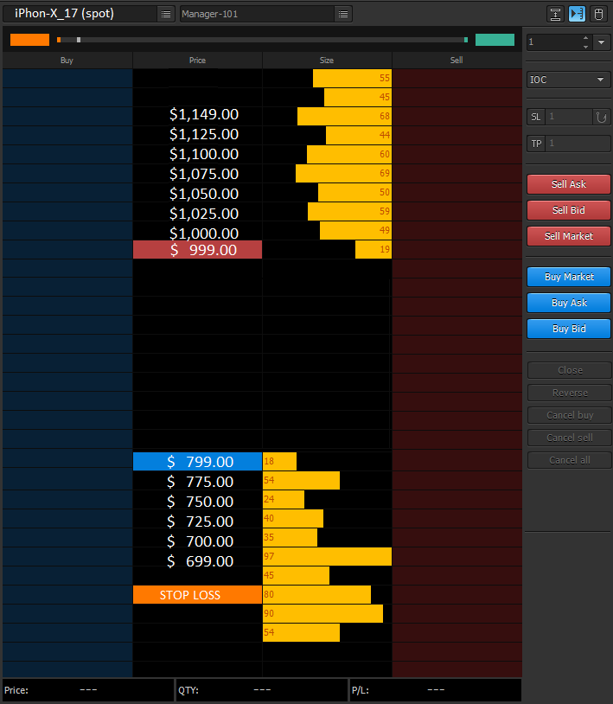Image resolution: width=613 pixels, height=704 pixels.
Task: Click the blue $799.00 bid price cell
Action: [x=197, y=462]
